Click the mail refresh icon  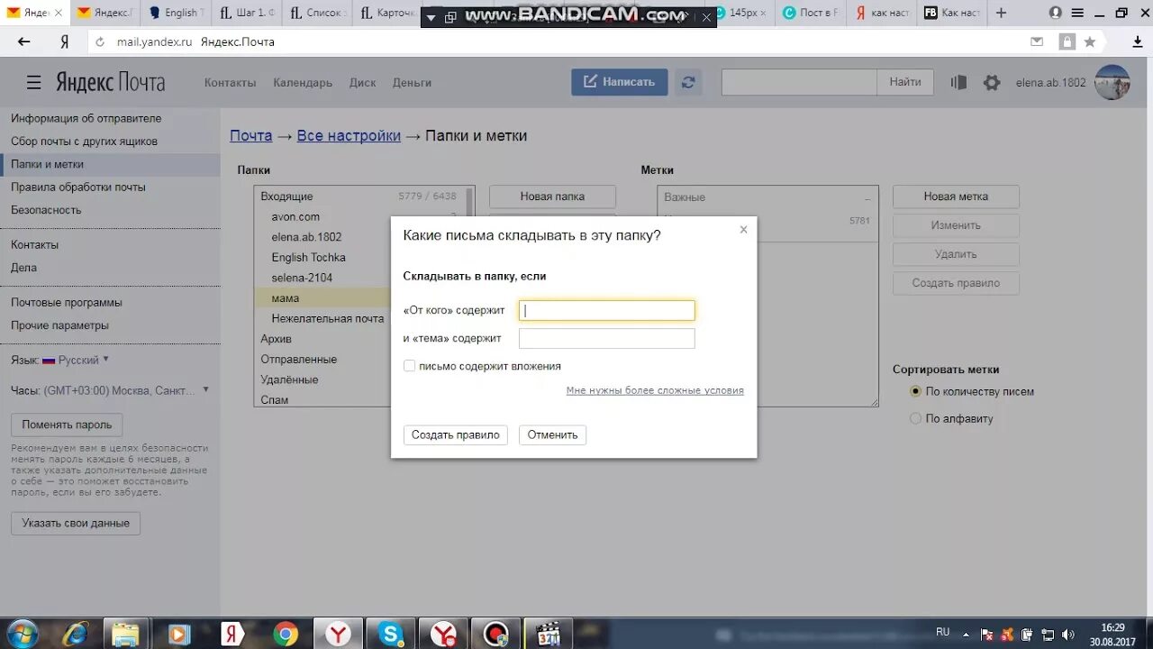(x=688, y=82)
